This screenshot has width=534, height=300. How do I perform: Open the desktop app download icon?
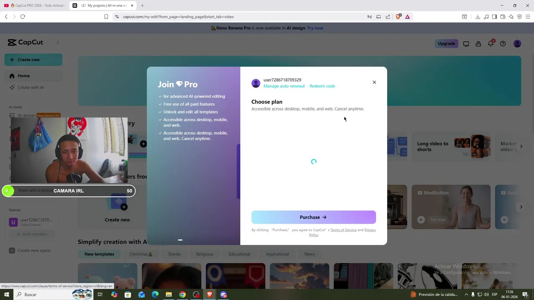click(x=466, y=44)
